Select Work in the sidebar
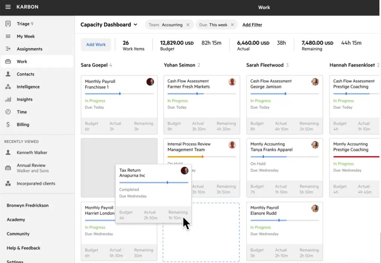The width and height of the screenshot is (381, 263). 37,61
